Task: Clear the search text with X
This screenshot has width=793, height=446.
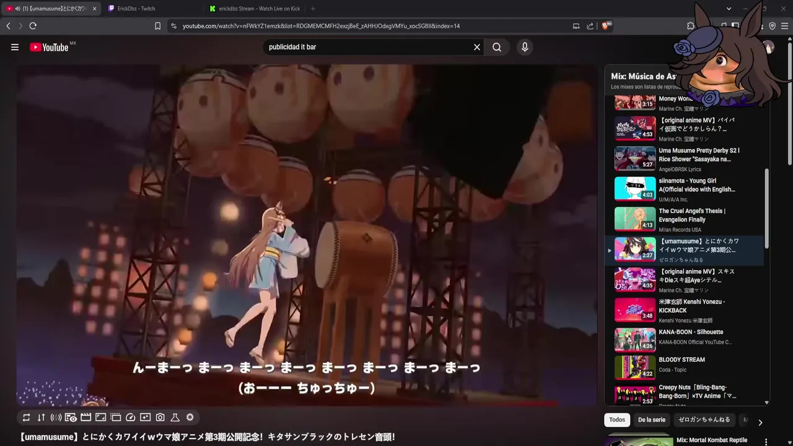Action: pyautogui.click(x=477, y=47)
